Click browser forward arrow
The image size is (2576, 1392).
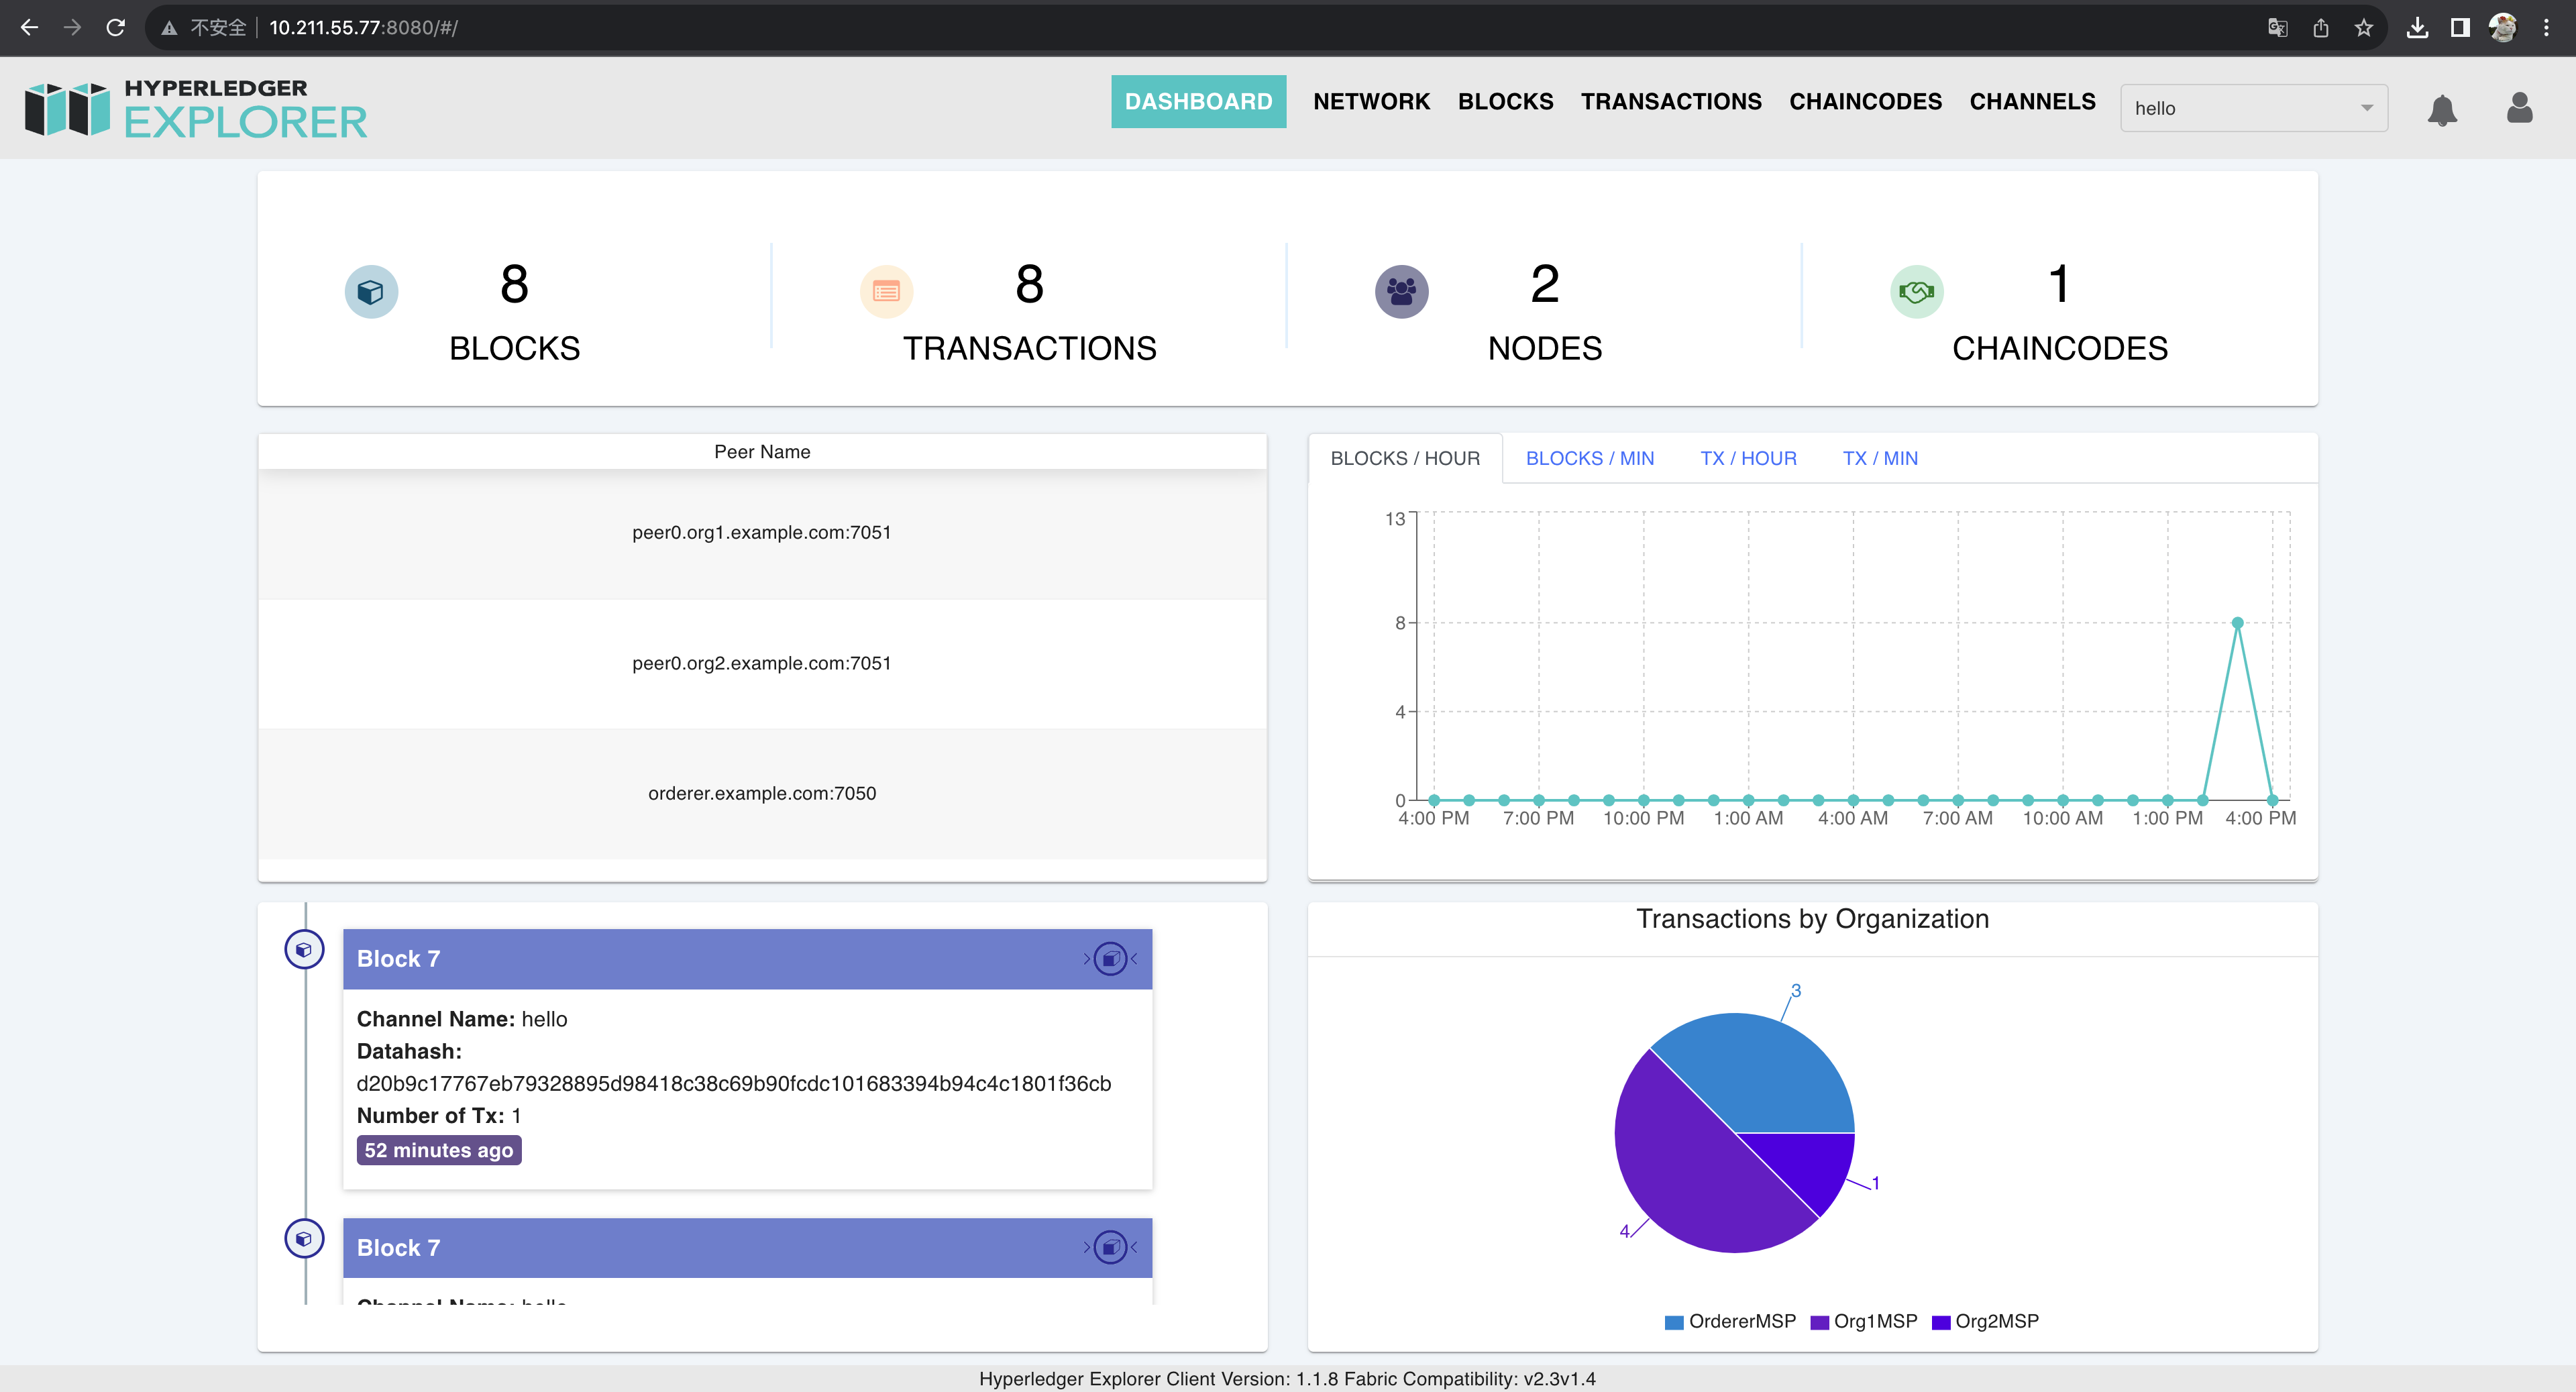pyautogui.click(x=72, y=27)
